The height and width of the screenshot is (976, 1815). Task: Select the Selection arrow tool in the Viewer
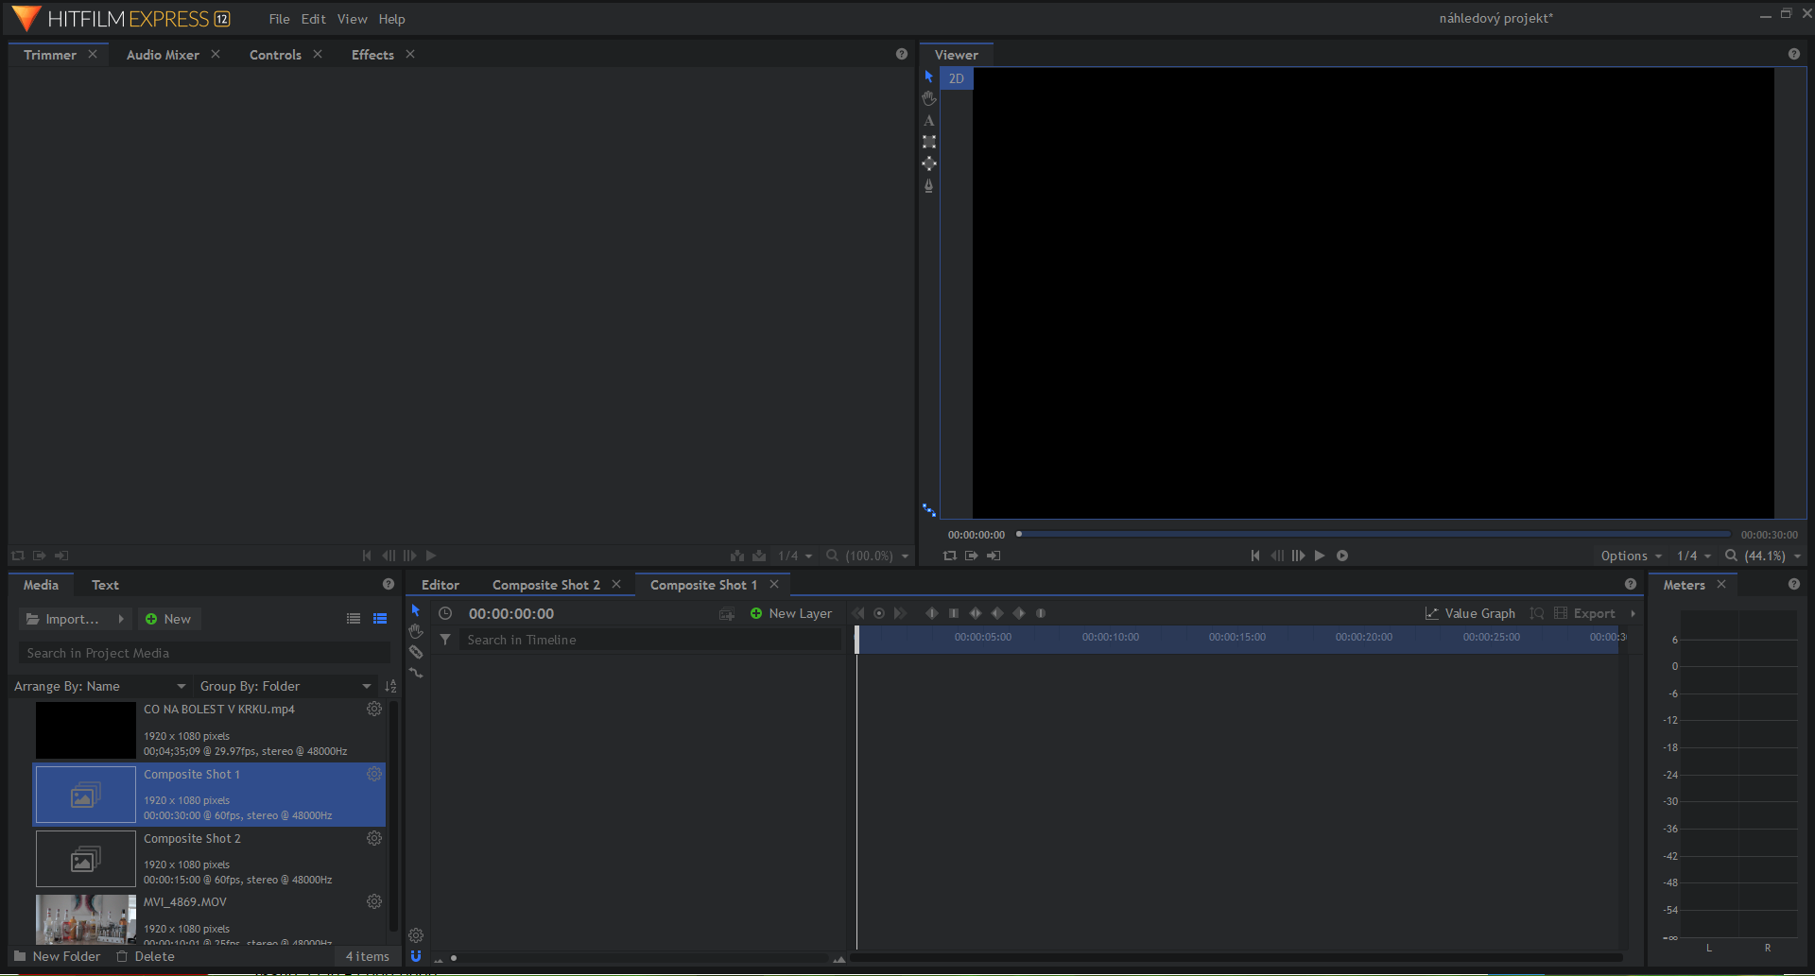pyautogui.click(x=928, y=77)
